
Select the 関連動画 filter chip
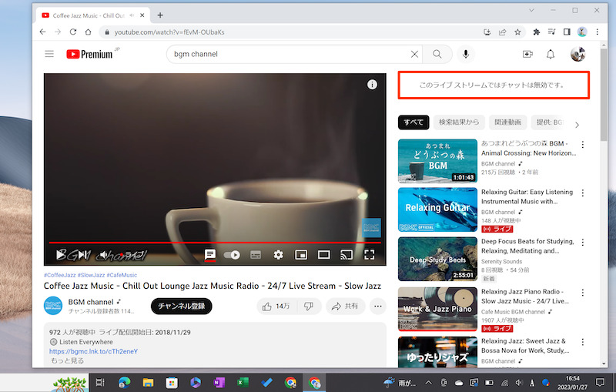[x=507, y=122]
